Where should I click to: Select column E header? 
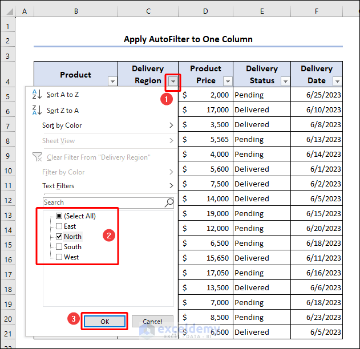point(262,11)
